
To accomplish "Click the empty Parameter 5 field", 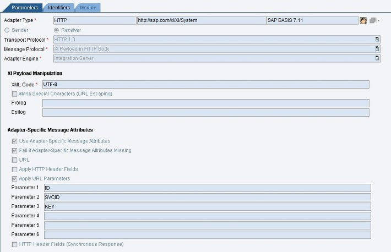I will coord(208,226).
